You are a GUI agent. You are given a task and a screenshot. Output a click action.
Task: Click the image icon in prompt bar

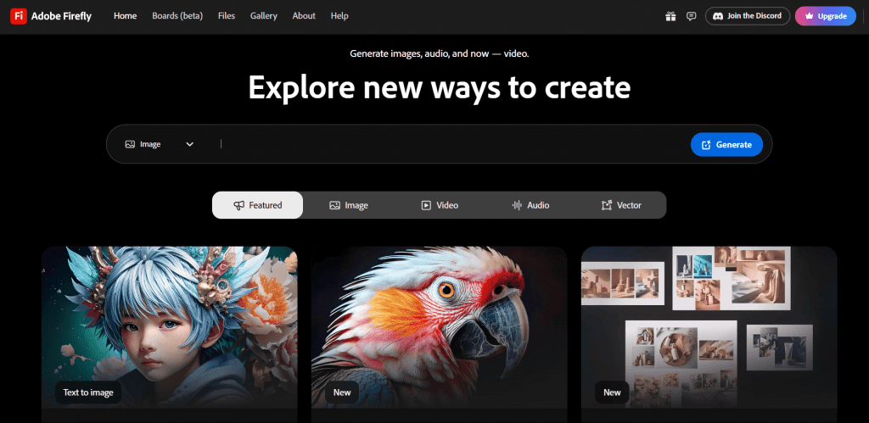click(130, 144)
